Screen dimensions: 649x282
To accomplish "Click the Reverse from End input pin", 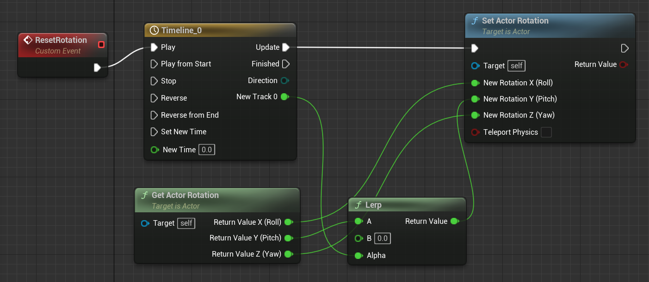I will tap(154, 115).
